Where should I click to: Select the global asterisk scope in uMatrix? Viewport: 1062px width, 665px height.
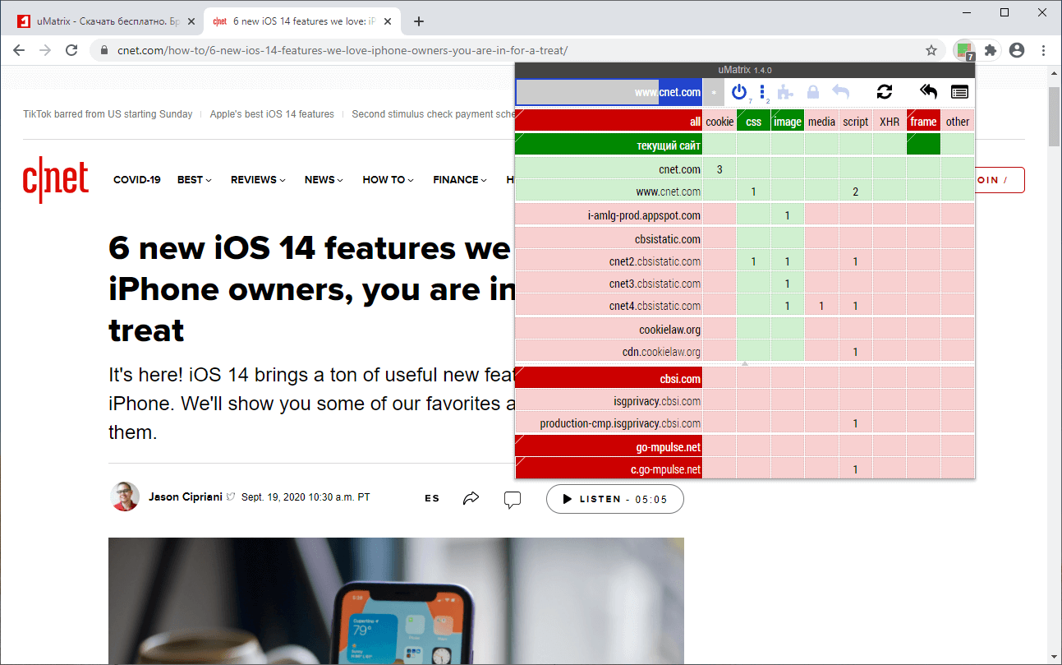point(714,92)
